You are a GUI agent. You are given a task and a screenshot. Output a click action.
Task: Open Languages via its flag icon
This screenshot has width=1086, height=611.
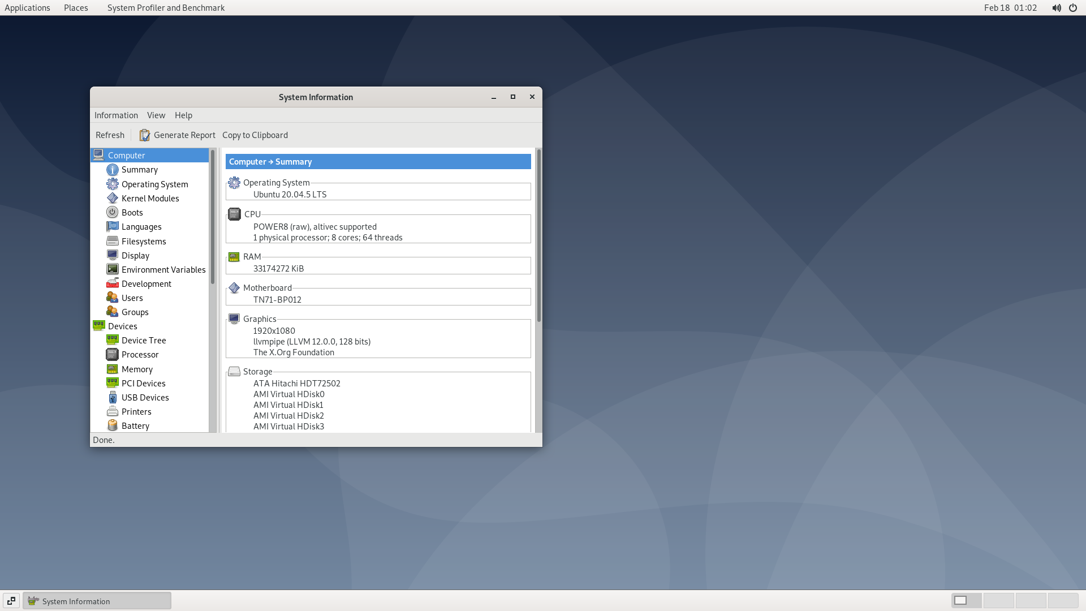point(113,227)
